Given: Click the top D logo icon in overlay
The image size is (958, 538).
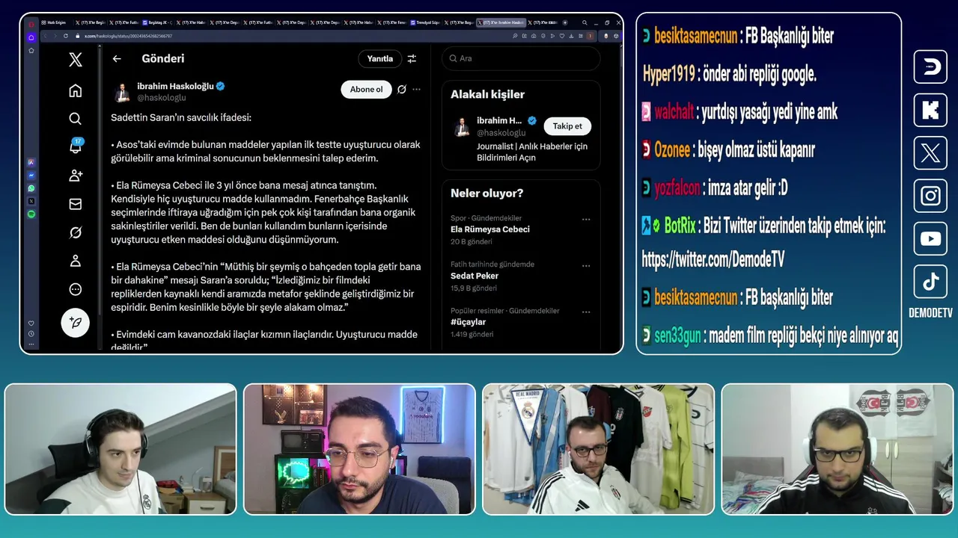Looking at the screenshot, I should pyautogui.click(x=930, y=67).
